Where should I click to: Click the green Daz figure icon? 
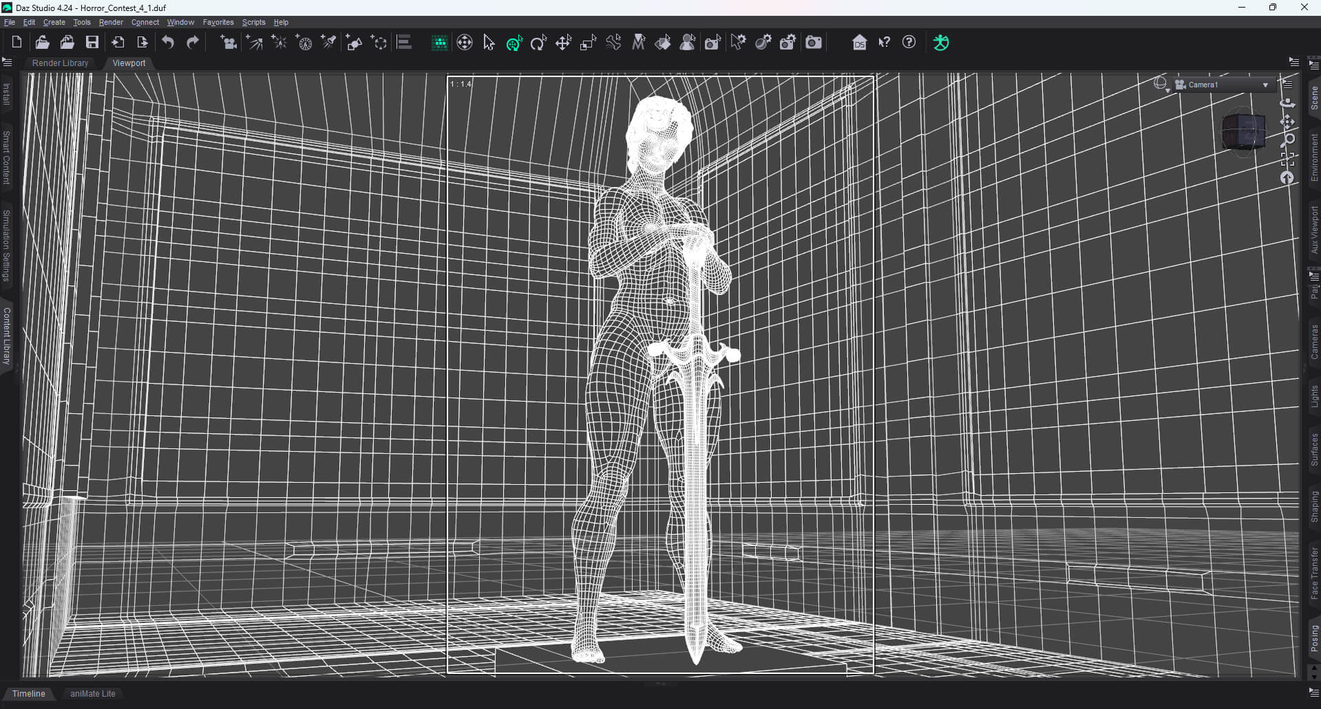[x=941, y=43]
